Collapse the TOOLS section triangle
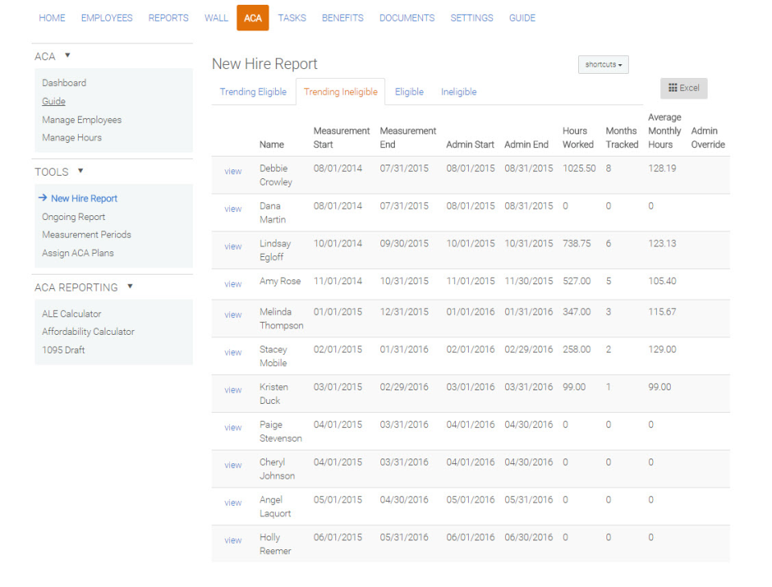 [80, 171]
